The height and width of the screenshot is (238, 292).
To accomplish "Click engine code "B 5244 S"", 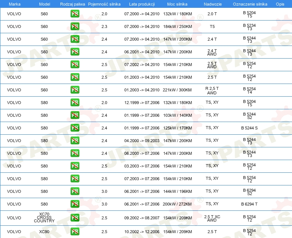I will (249, 128).
